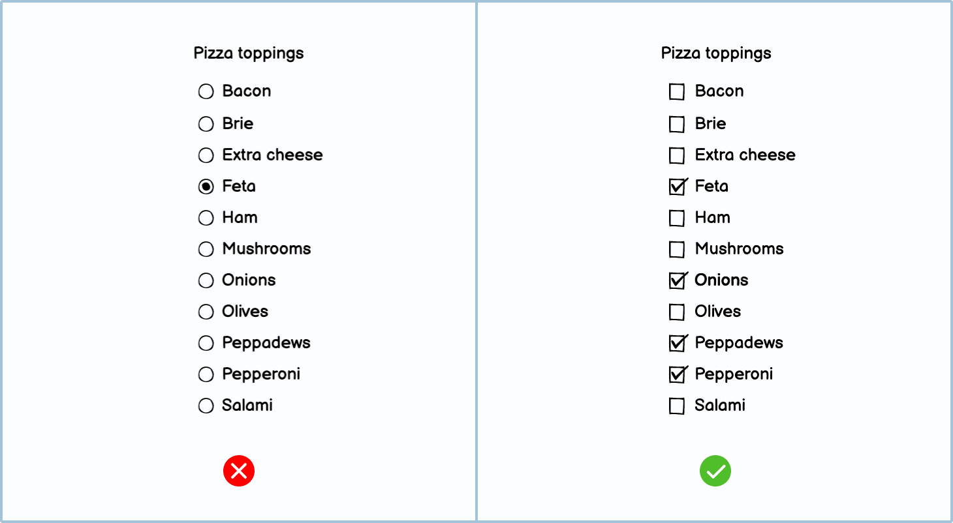Click the red X incorrect icon
The image size is (953, 523).
coord(239,471)
